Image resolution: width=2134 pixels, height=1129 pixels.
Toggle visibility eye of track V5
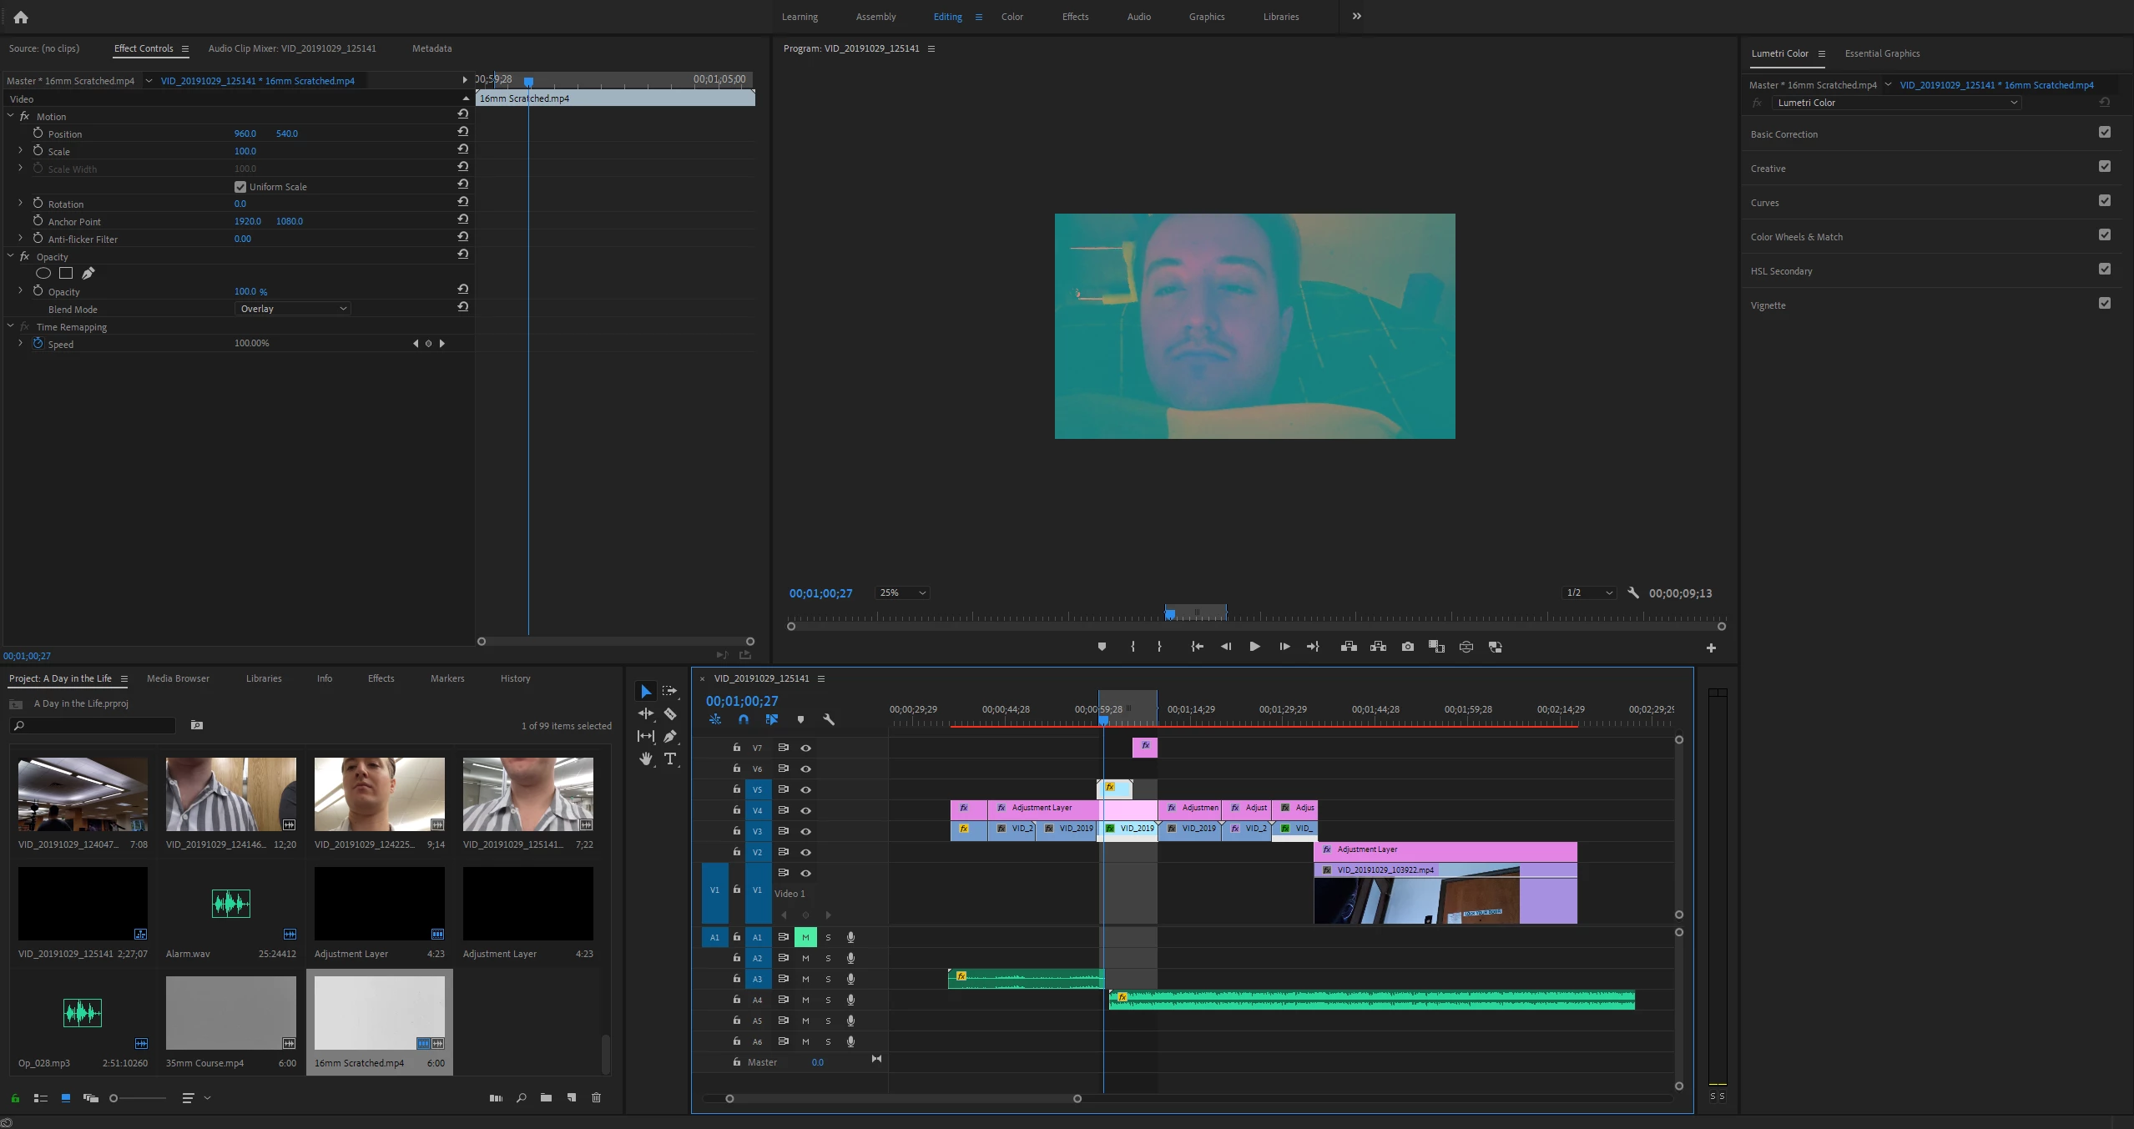point(805,789)
